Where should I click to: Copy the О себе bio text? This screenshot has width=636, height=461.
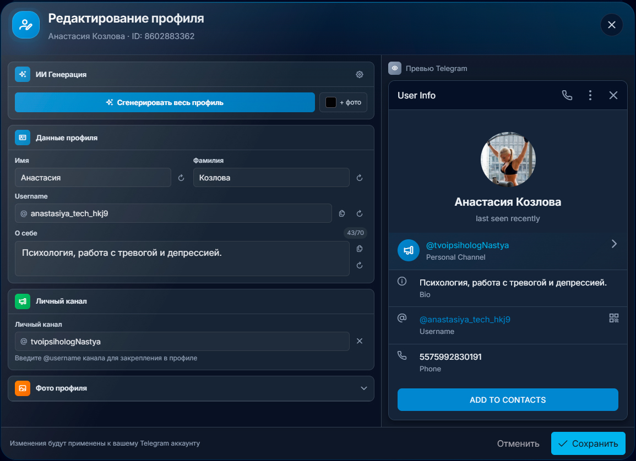click(360, 249)
